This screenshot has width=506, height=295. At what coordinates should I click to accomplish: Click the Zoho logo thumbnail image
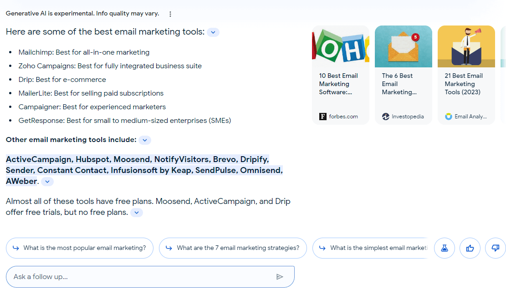pyautogui.click(x=341, y=46)
